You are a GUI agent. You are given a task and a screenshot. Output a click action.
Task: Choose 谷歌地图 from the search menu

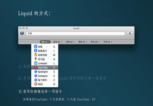tap(45, 55)
